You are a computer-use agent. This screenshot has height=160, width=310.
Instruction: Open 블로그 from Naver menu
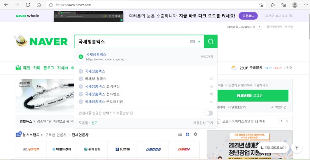point(49,68)
